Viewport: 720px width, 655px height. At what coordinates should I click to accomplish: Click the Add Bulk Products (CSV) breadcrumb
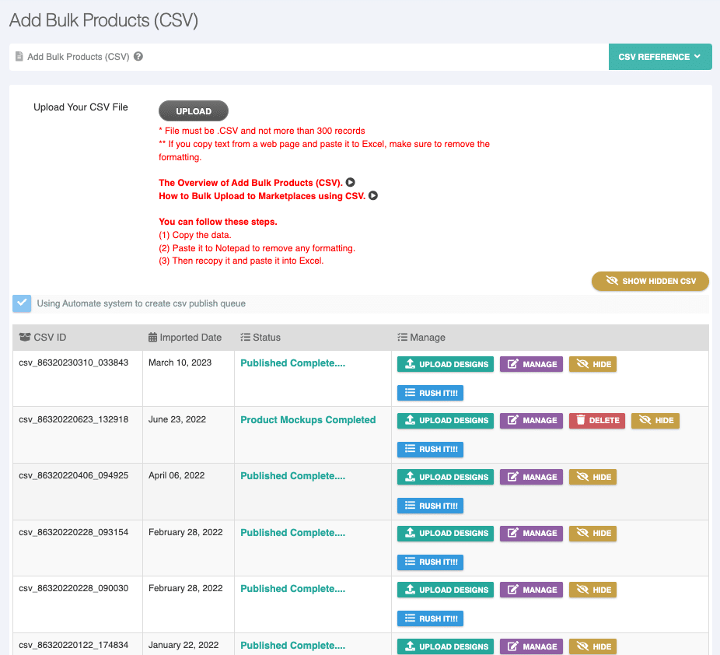78,57
